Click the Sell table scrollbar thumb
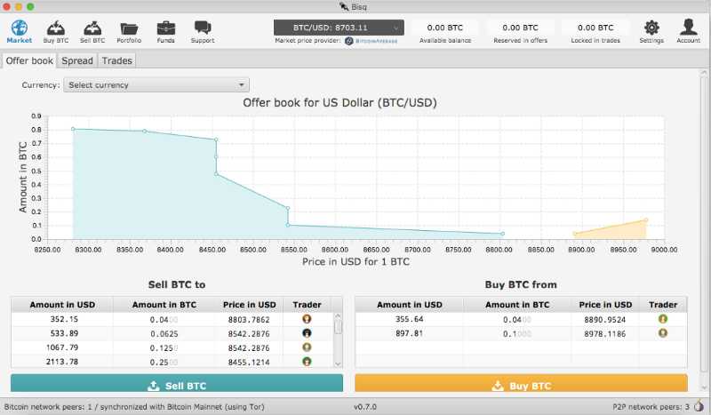The height and width of the screenshot is (415, 711). [338, 327]
